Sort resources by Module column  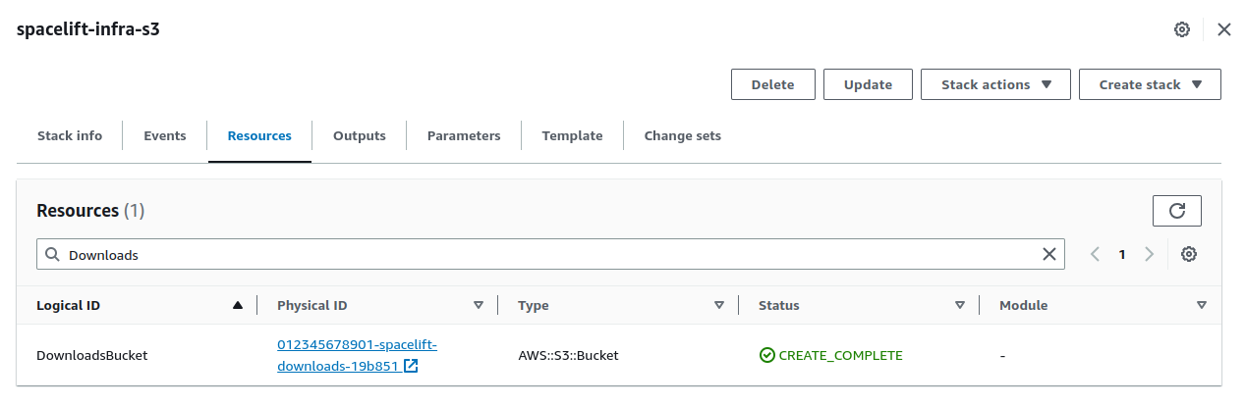point(1101,305)
